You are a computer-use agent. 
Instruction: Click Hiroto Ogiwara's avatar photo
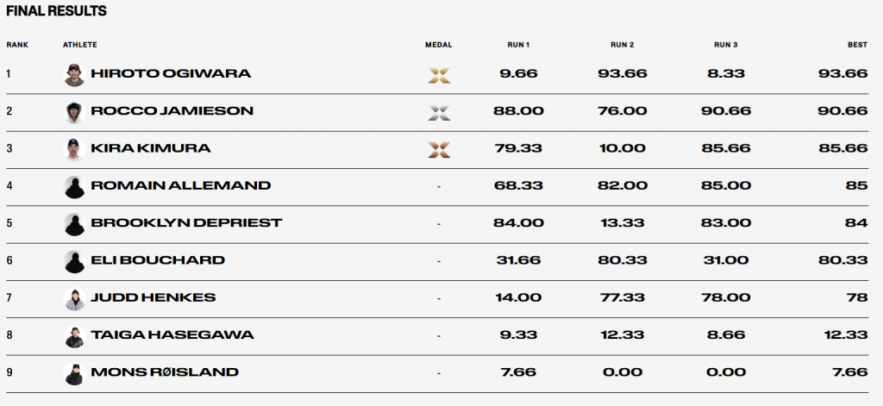pyautogui.click(x=73, y=74)
